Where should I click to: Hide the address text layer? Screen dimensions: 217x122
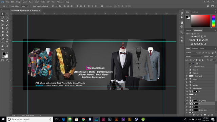coord(186,85)
